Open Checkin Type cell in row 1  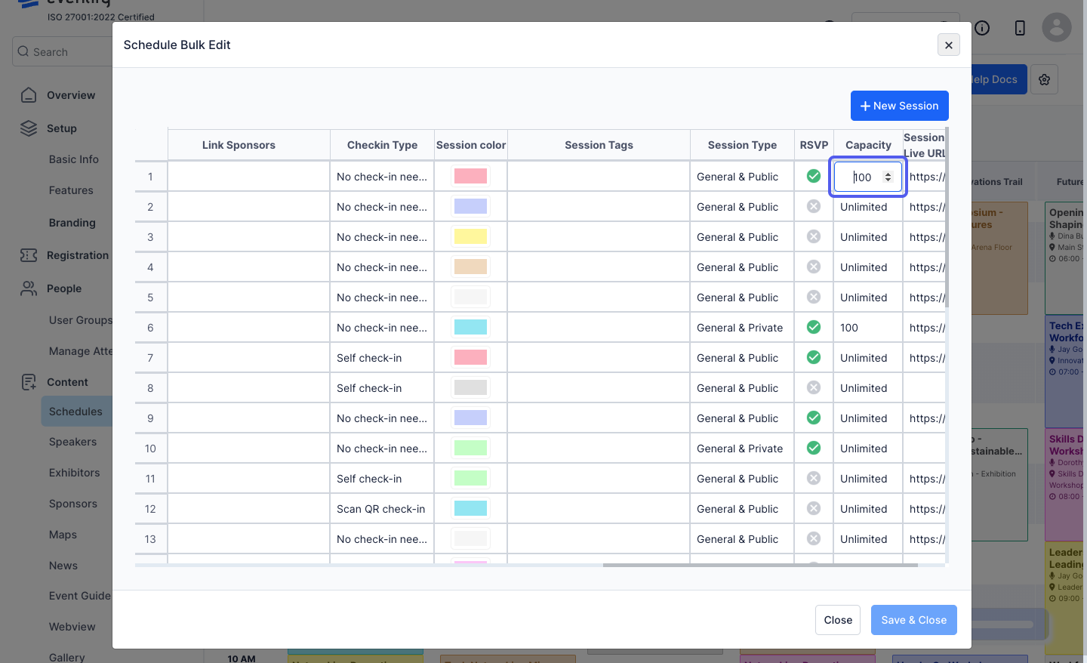[382, 177]
